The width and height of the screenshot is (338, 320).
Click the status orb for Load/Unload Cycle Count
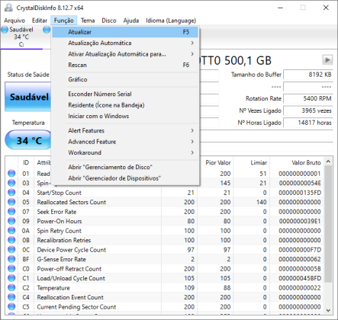coord(11,278)
